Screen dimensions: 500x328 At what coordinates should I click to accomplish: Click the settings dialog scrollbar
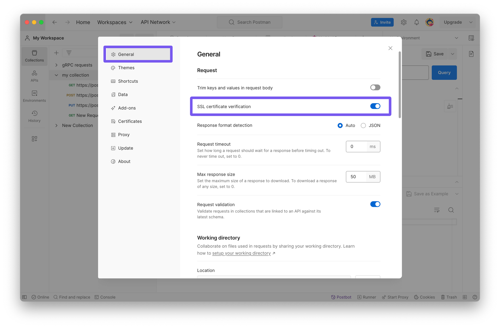click(x=400, y=85)
